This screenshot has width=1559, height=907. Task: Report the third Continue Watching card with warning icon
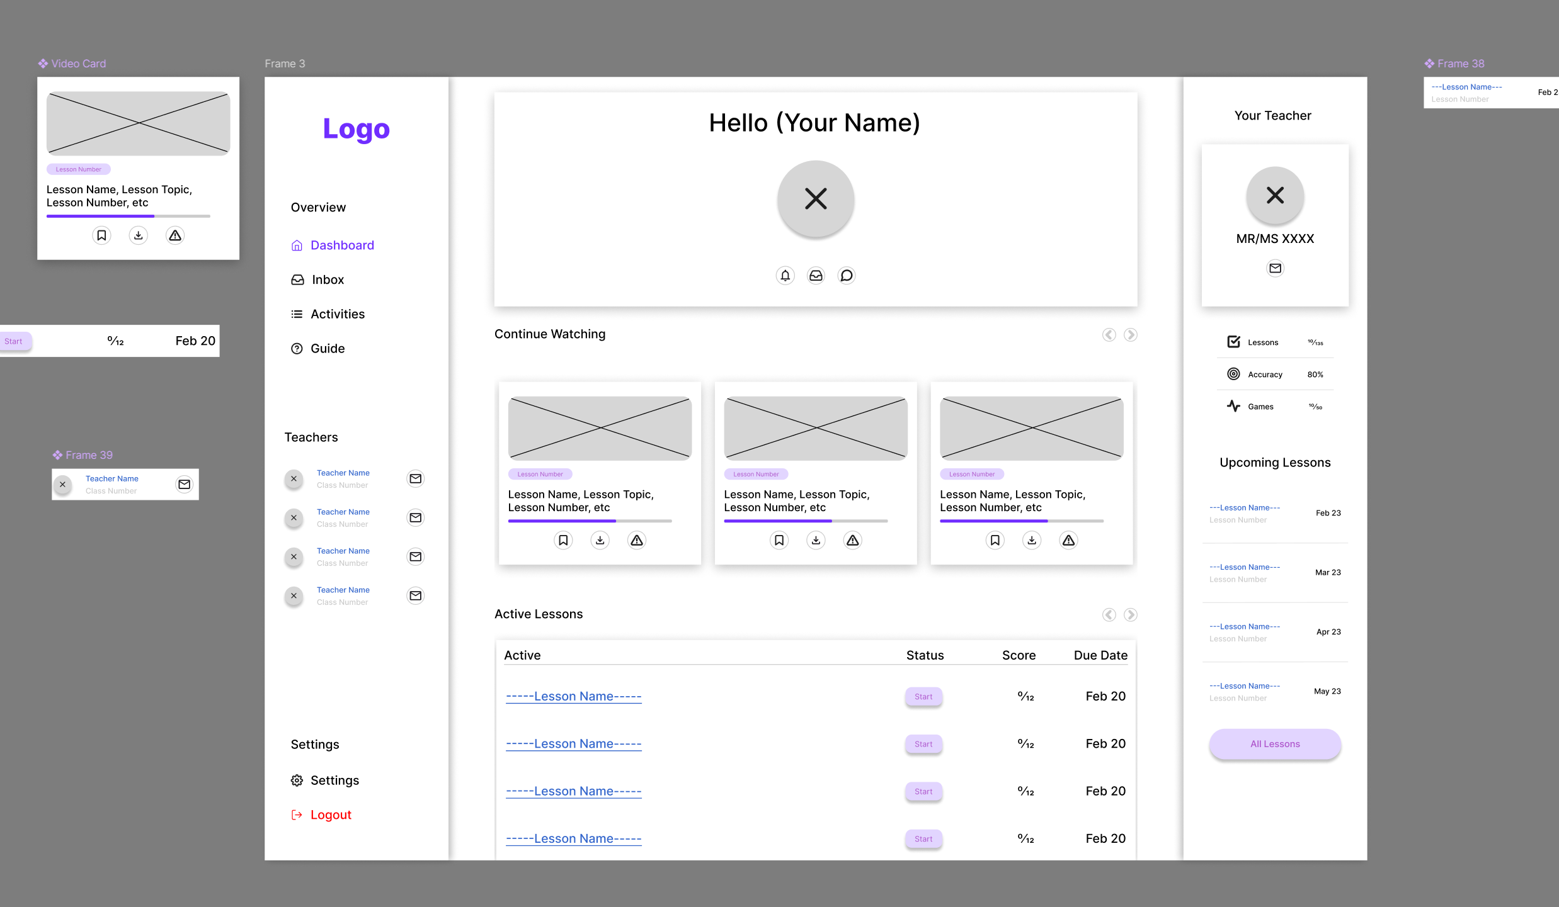[x=1068, y=540]
